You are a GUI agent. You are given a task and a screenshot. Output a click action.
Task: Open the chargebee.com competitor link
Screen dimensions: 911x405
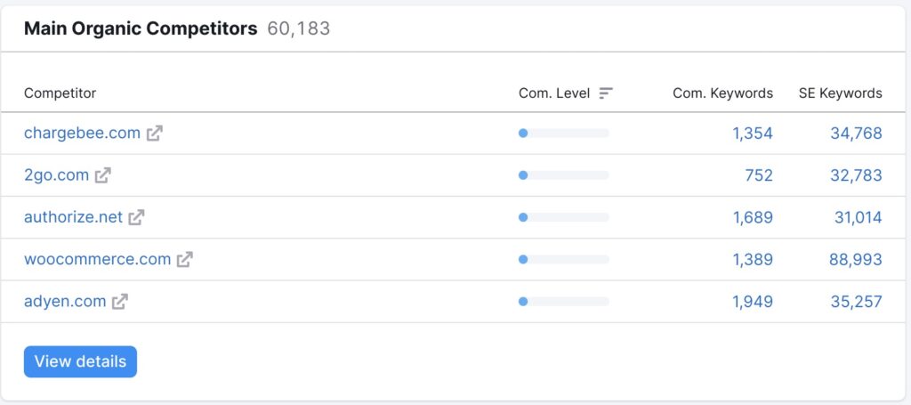pos(82,133)
